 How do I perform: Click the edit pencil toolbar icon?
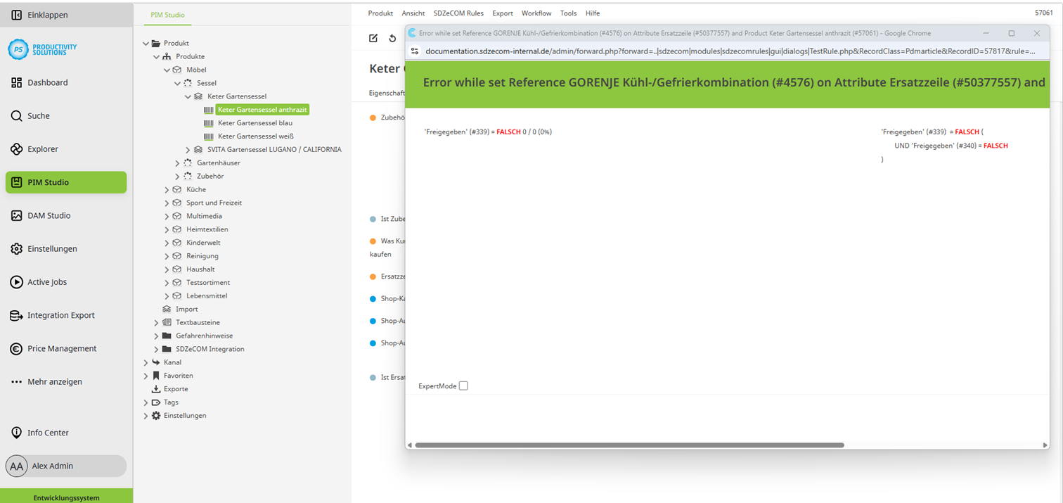tap(373, 38)
